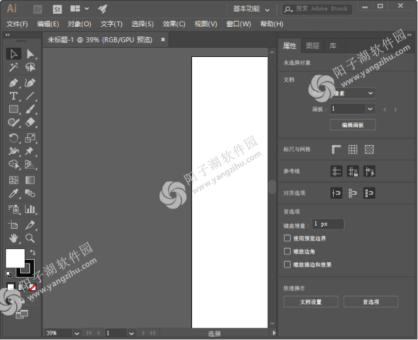Switch to the 图层 panel tab

312,46
